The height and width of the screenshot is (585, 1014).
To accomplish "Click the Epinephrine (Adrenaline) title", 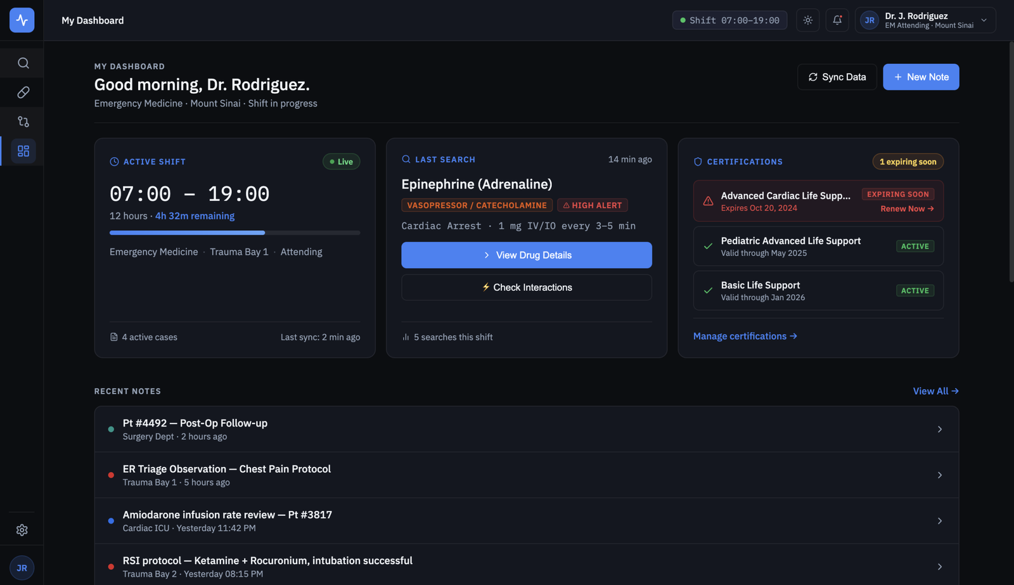I will 477,184.
